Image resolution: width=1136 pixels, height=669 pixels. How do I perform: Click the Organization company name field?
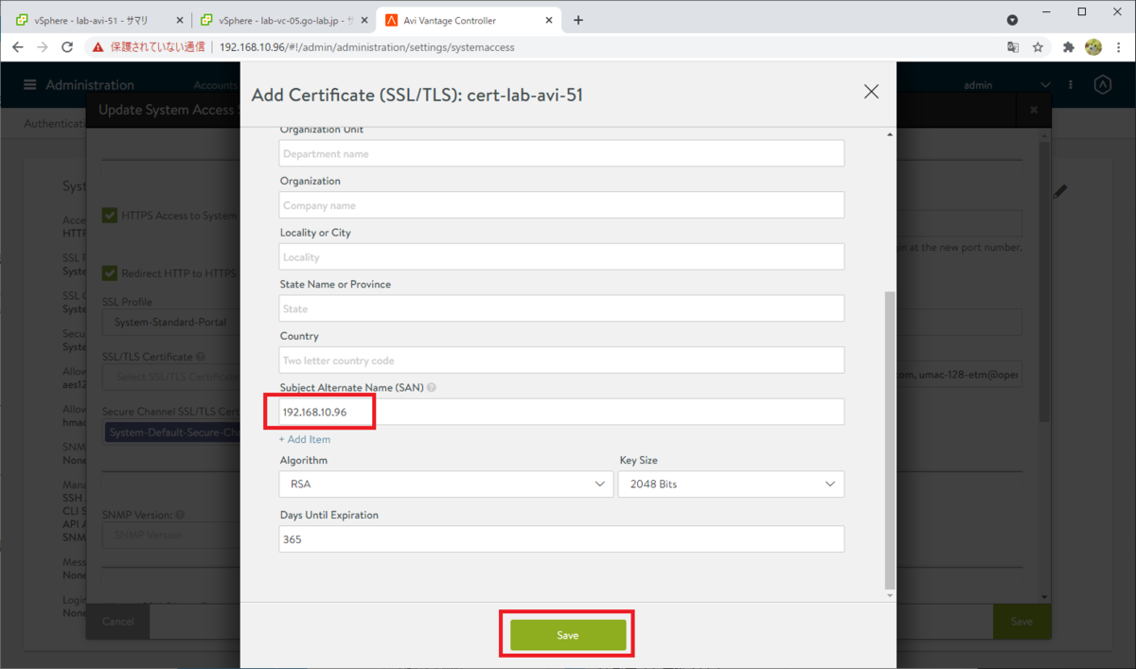click(x=561, y=205)
